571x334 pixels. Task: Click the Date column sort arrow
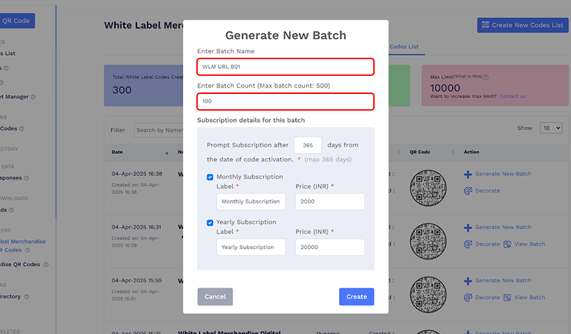tap(166, 152)
